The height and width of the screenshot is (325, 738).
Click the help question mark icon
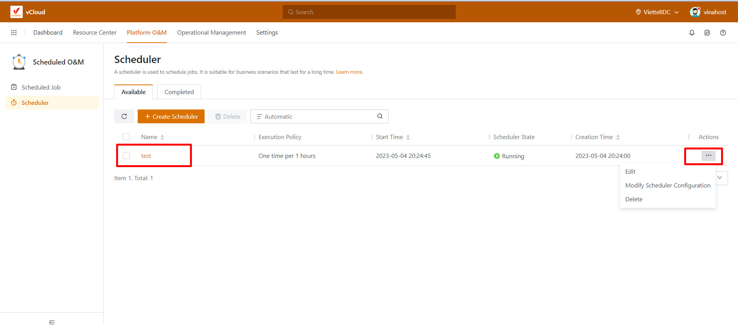(723, 33)
